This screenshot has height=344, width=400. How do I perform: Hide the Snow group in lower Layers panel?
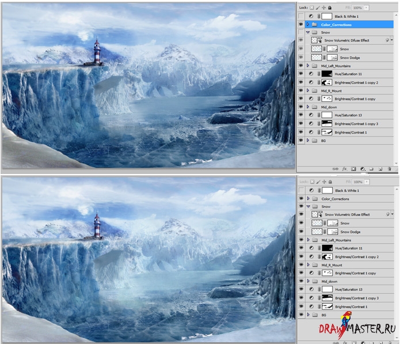tap(302, 206)
